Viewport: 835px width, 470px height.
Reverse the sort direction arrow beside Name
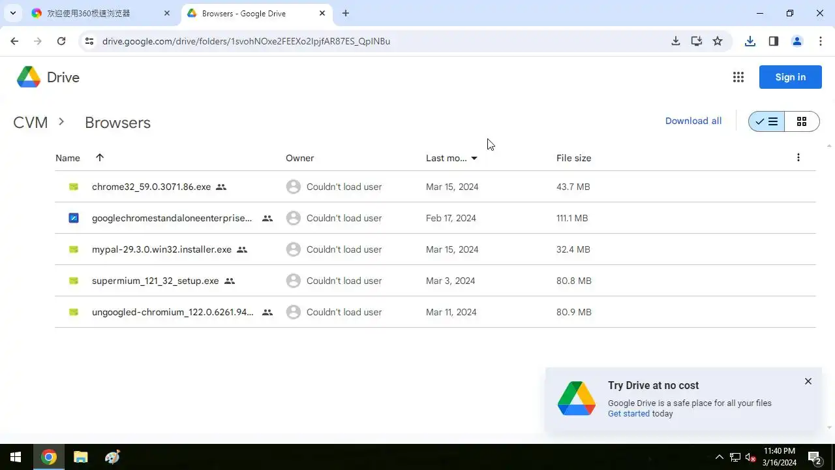(x=100, y=157)
